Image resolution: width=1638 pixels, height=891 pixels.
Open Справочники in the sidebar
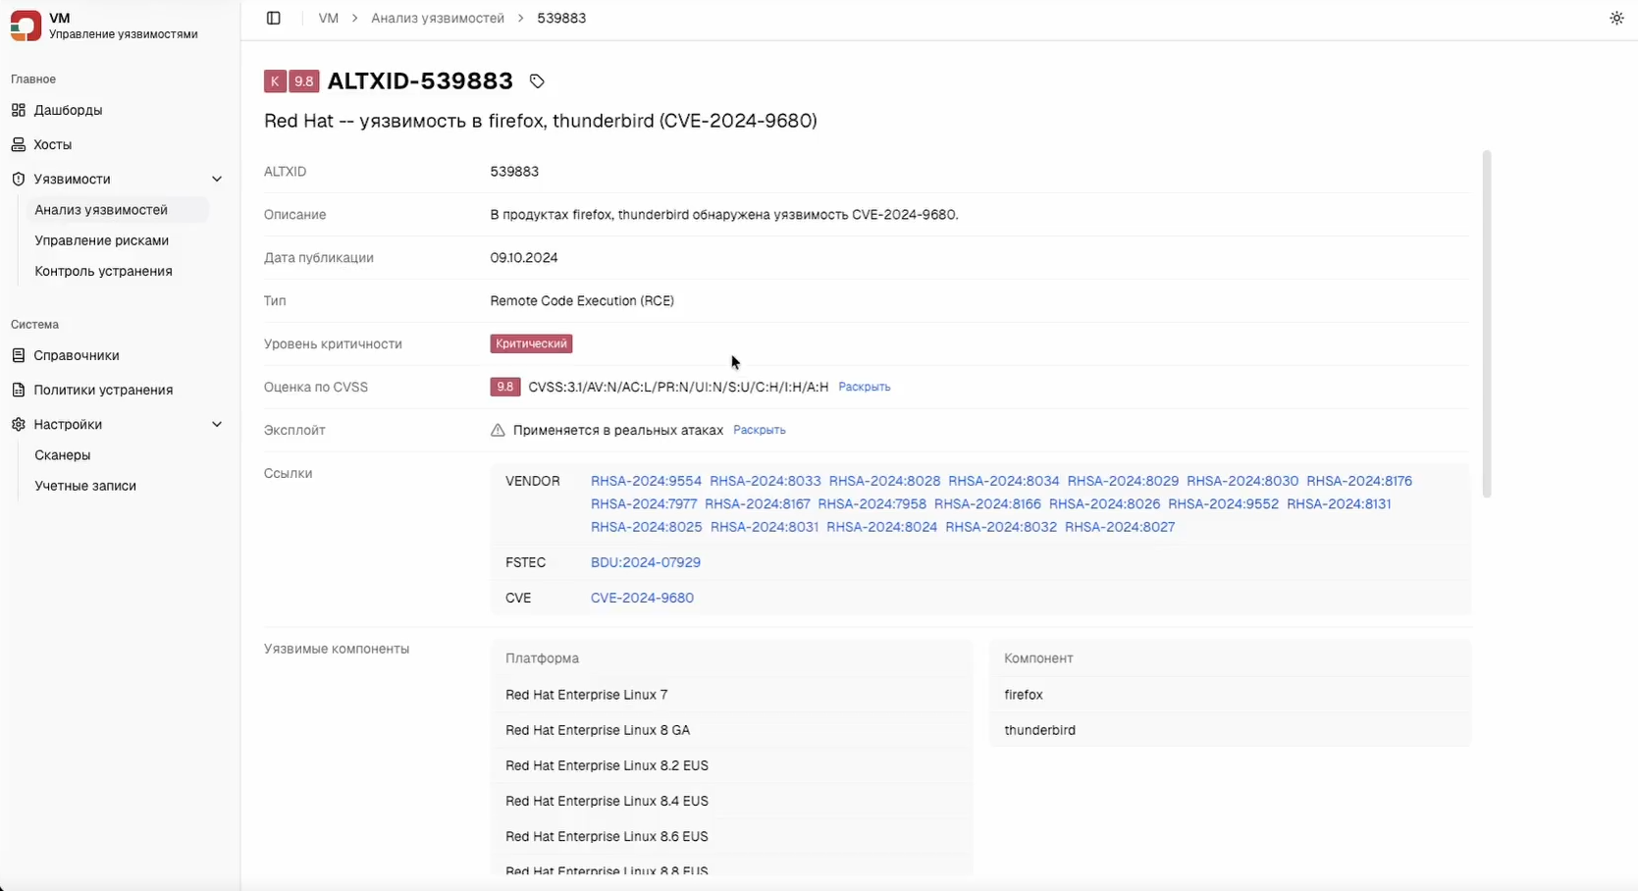(x=76, y=355)
